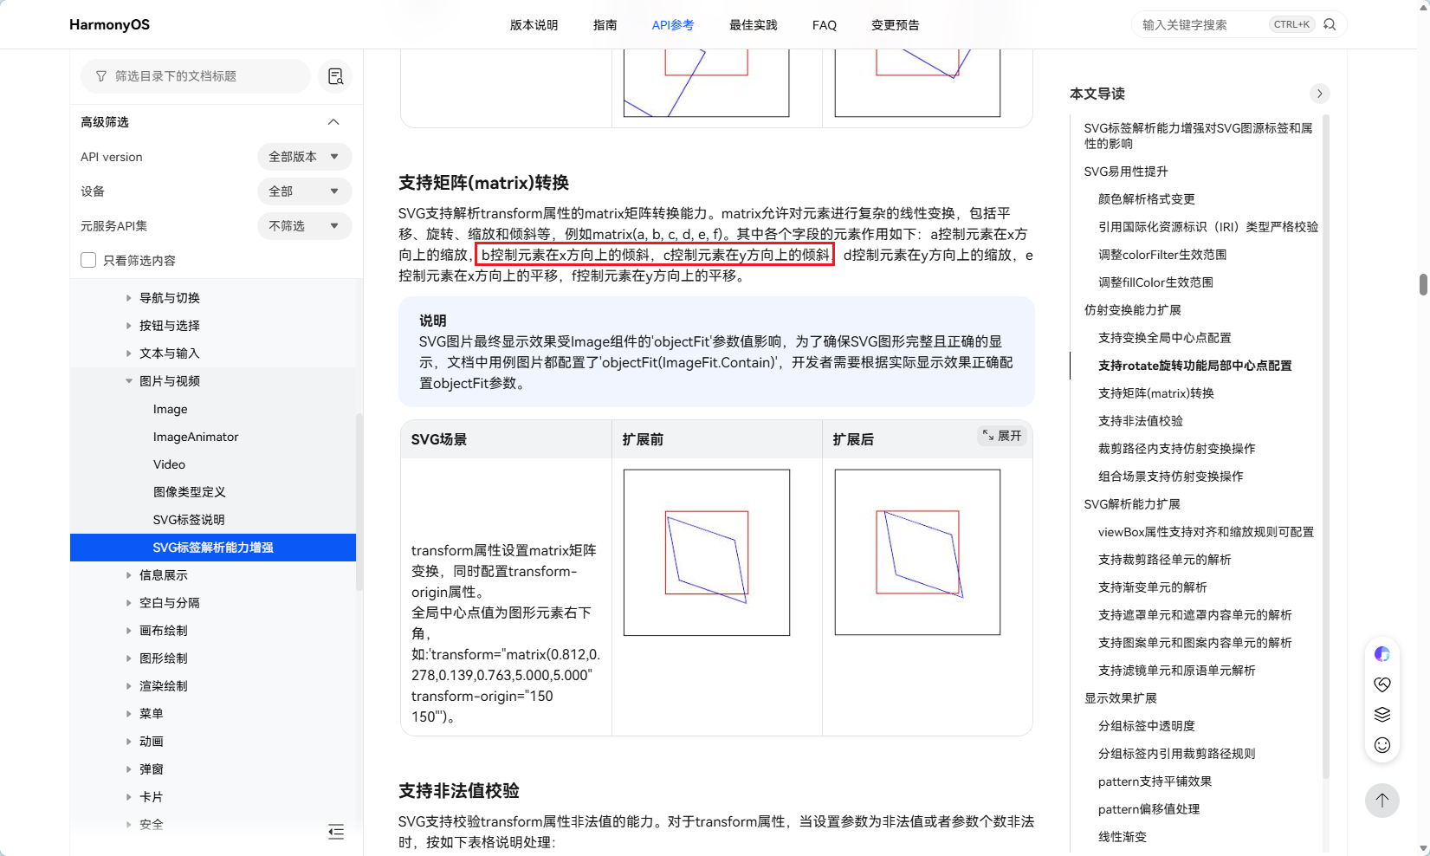Viewport: 1430px width, 856px height.
Task: Click the search magnifier icon in header
Action: [1330, 24]
